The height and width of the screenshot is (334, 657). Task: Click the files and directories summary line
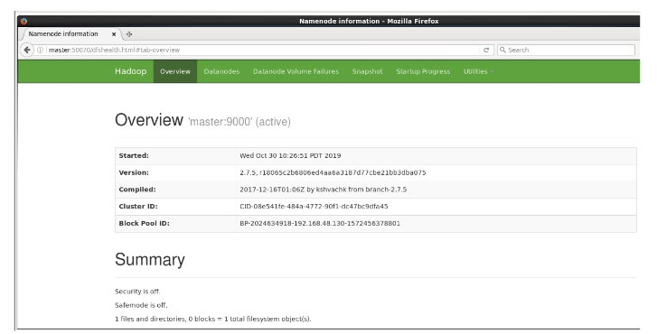pos(213,319)
